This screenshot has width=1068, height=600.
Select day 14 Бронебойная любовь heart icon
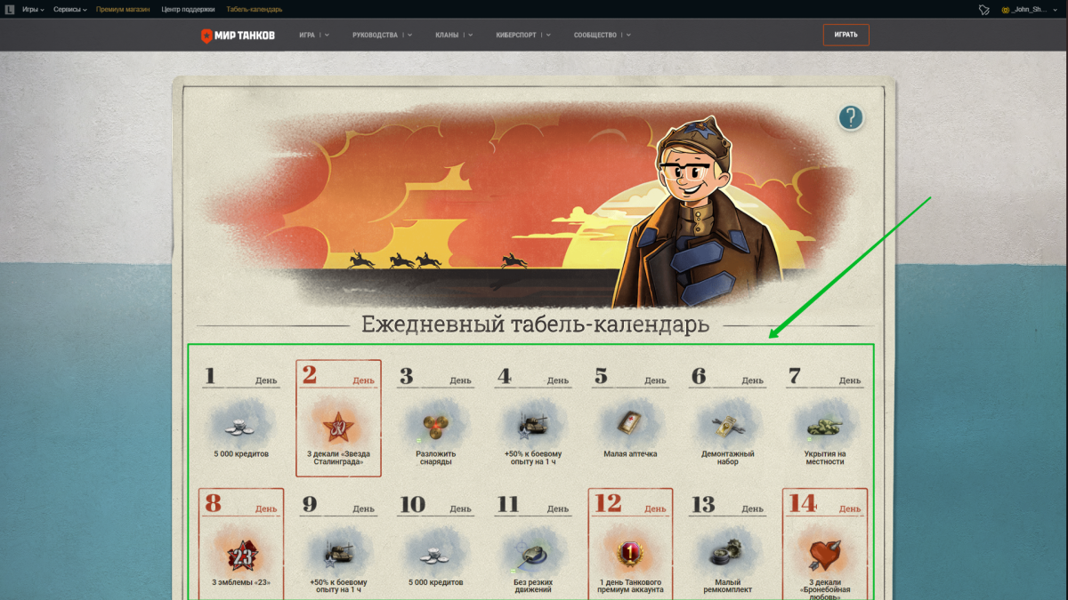(824, 555)
